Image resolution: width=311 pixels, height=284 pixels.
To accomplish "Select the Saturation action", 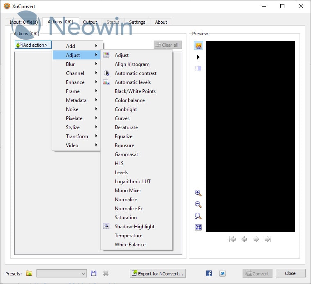I will click(x=136, y=217).
